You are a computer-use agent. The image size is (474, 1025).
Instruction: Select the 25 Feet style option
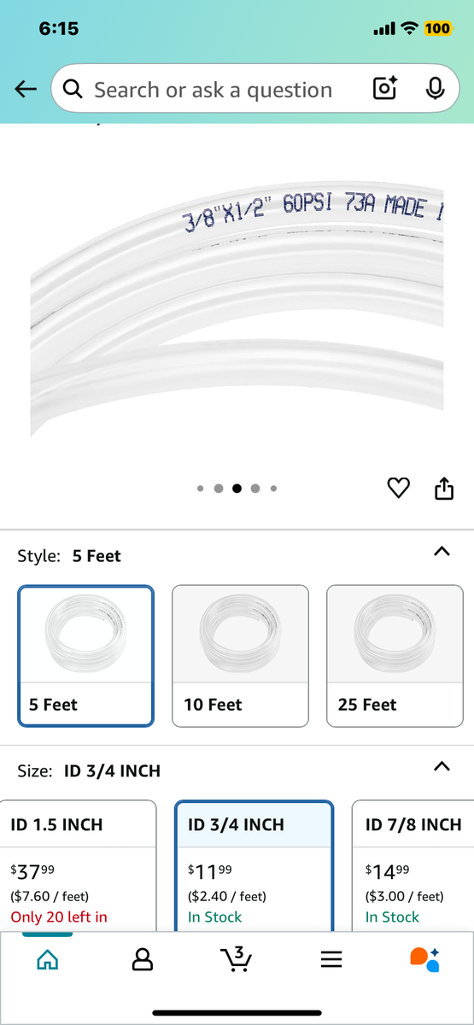395,656
